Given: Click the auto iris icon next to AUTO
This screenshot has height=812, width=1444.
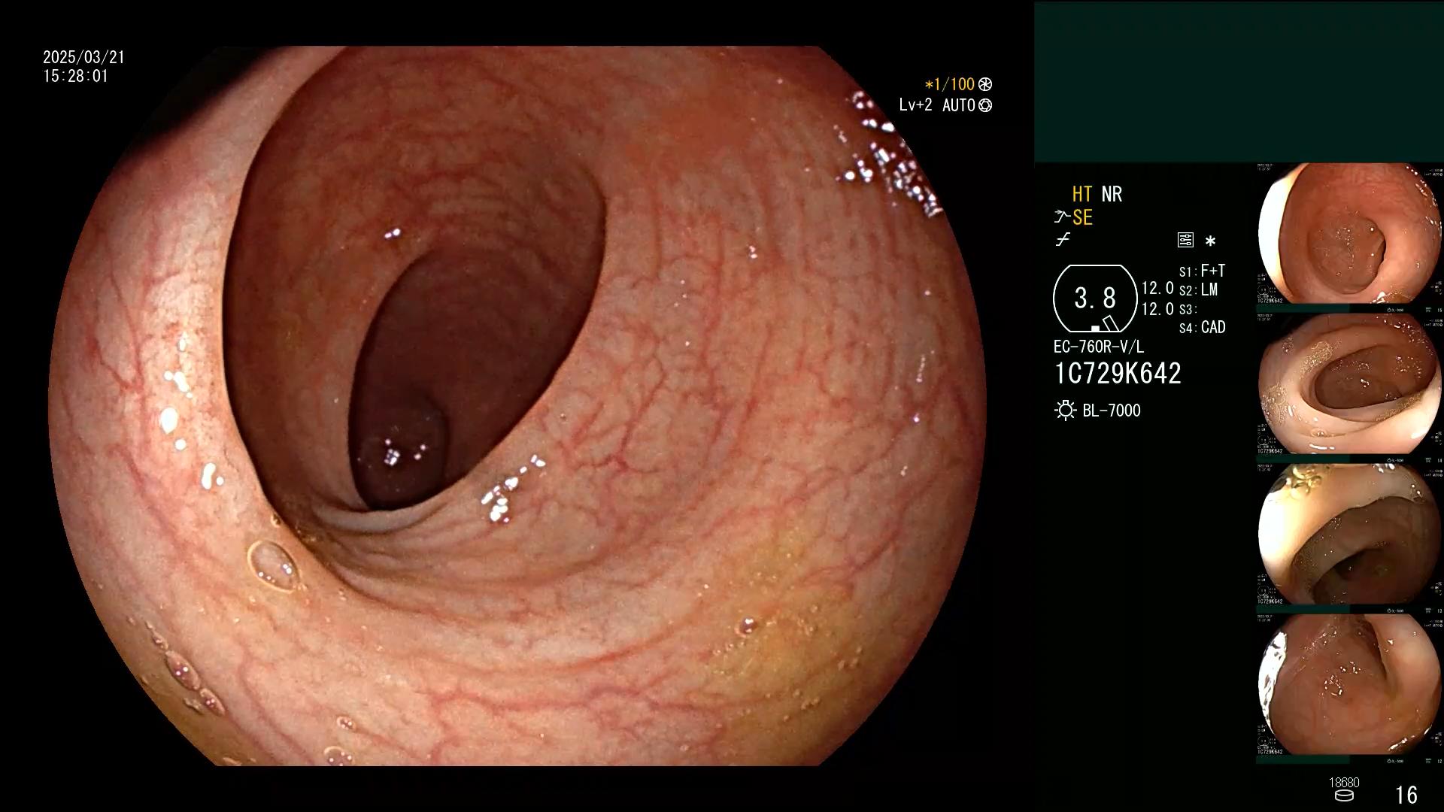Looking at the screenshot, I should pyautogui.click(x=985, y=106).
